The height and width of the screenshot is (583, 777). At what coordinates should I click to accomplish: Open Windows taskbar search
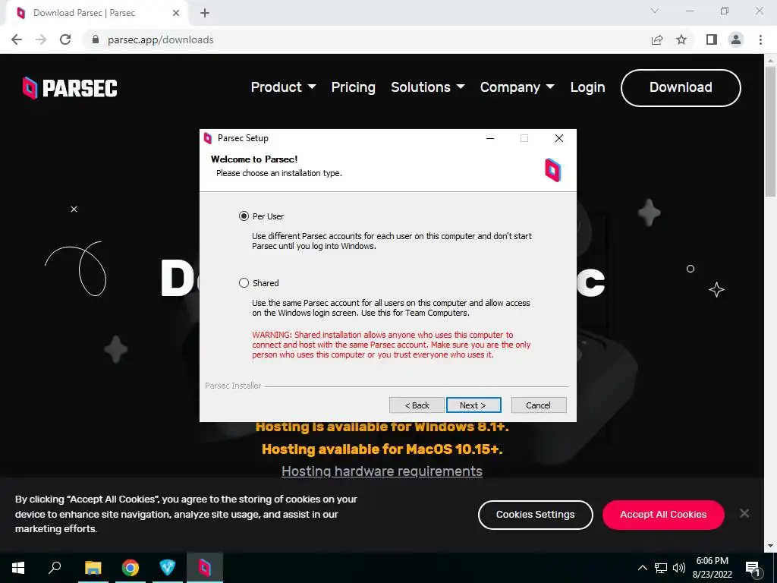55,568
